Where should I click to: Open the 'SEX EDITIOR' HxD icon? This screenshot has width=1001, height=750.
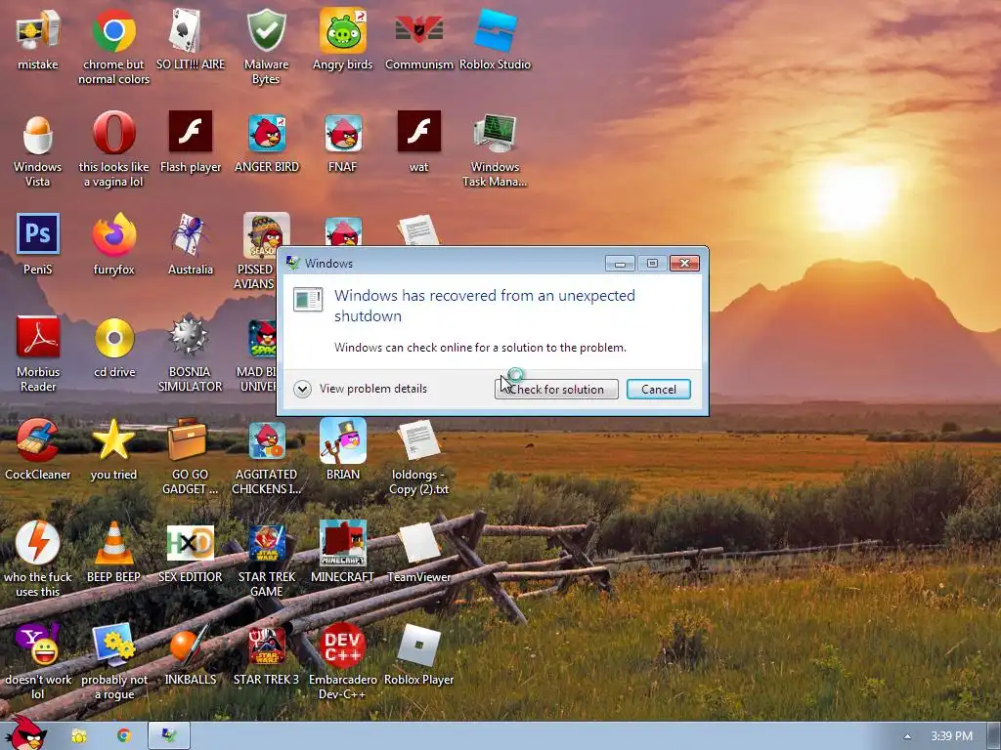tap(191, 543)
